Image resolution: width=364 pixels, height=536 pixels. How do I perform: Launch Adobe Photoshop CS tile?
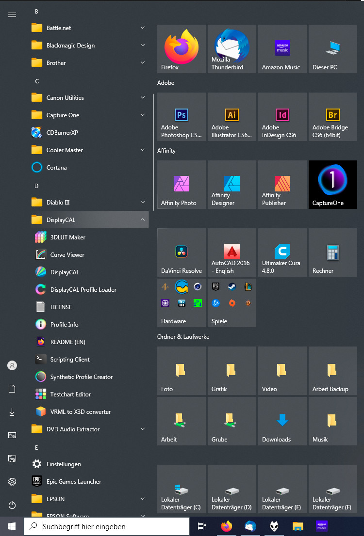coord(182,117)
